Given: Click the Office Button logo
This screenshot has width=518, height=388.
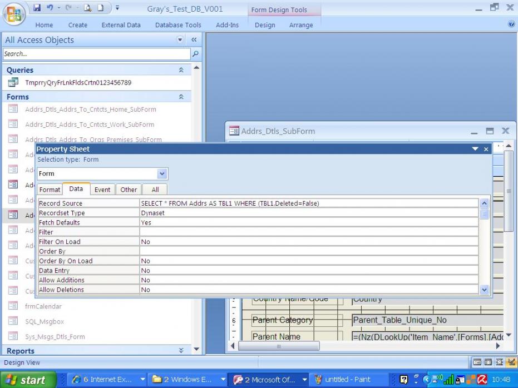Looking at the screenshot, I should tap(13, 15).
